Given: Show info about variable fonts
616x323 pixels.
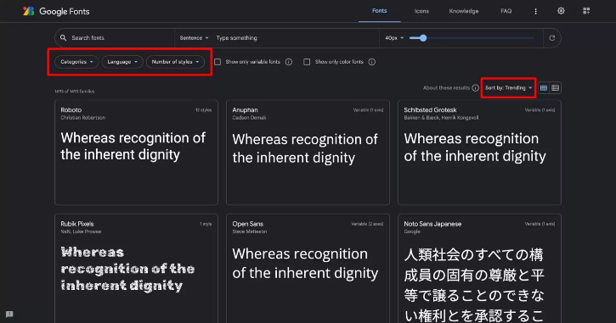Looking at the screenshot, I should (289, 62).
